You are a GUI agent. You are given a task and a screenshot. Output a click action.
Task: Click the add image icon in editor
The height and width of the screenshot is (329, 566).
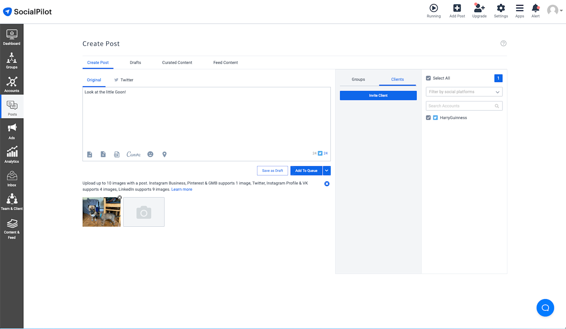90,154
